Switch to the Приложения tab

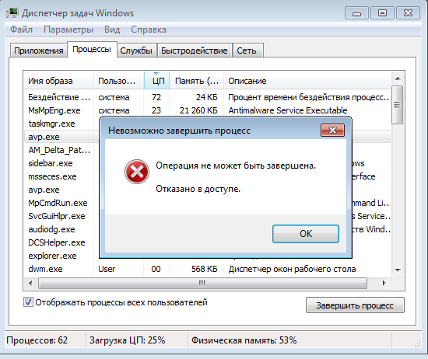39,51
